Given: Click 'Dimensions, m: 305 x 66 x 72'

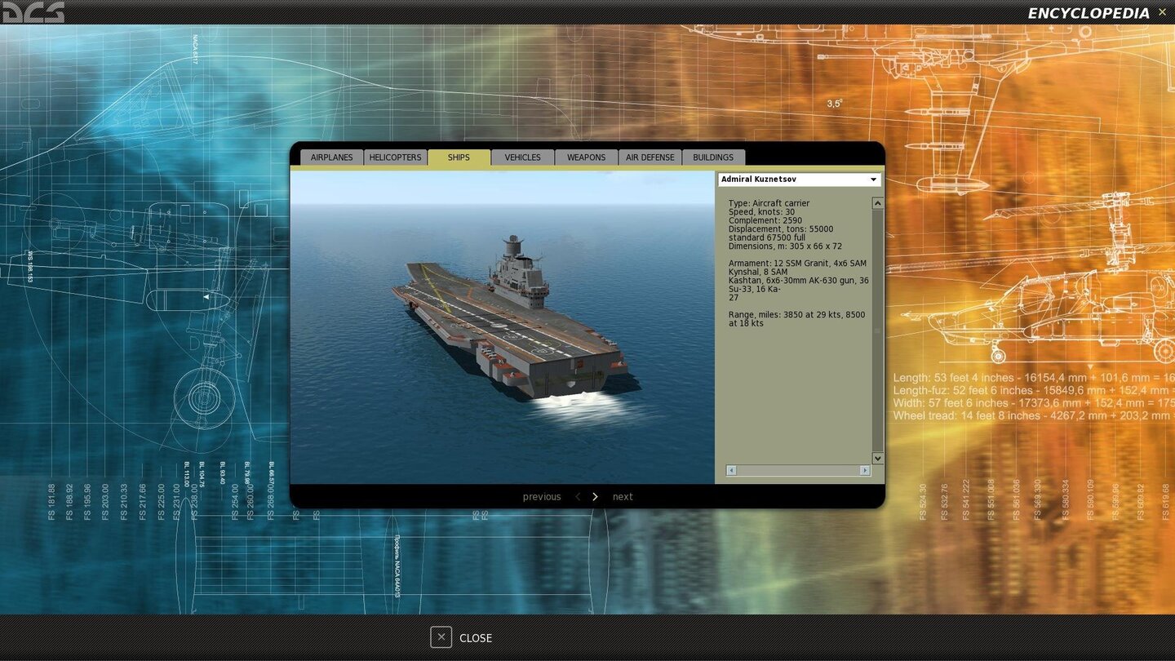Looking at the screenshot, I should (x=785, y=246).
